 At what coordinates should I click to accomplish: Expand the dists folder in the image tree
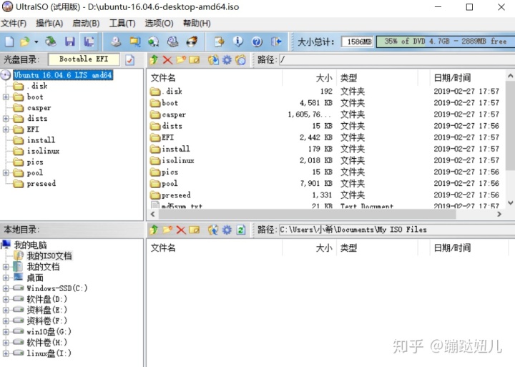pyautogui.click(x=6, y=118)
